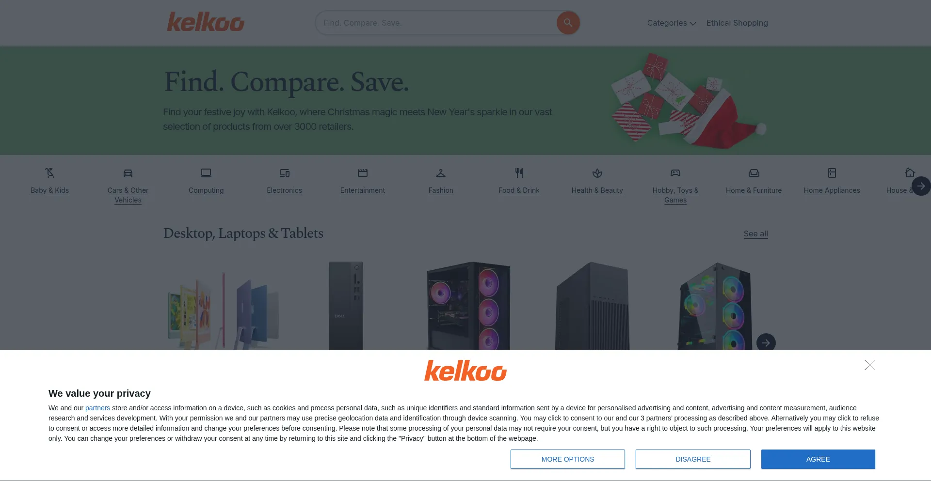Open the Categories dropdown
This screenshot has height=481, width=931.
671,23
